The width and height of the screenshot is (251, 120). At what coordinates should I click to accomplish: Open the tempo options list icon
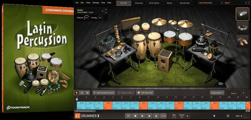click(187, 116)
